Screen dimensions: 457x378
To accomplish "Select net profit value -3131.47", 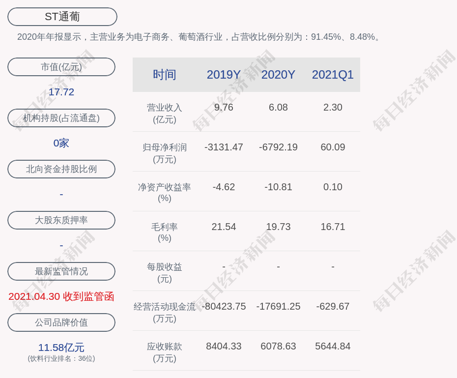I will [x=224, y=147].
